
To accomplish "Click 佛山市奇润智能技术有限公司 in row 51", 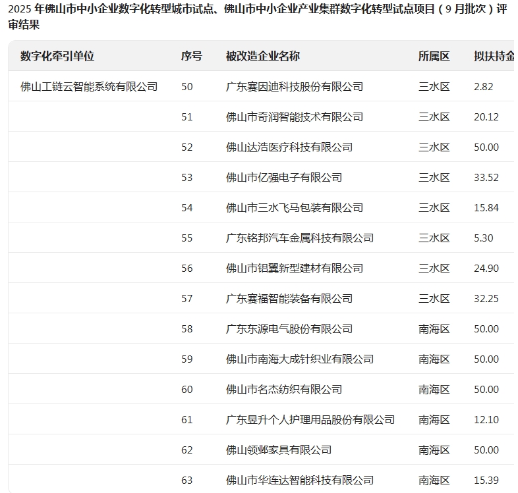I will coord(294,117).
